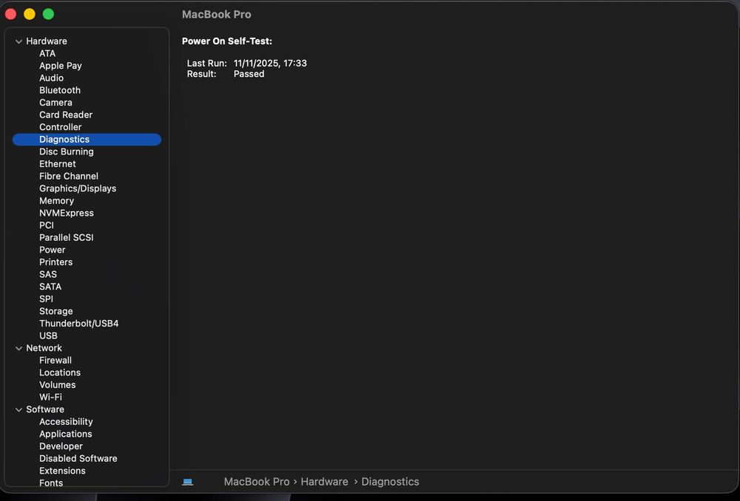Select Apple Pay in the sidebar
Viewport: 740px width, 501px height.
pyautogui.click(x=61, y=66)
